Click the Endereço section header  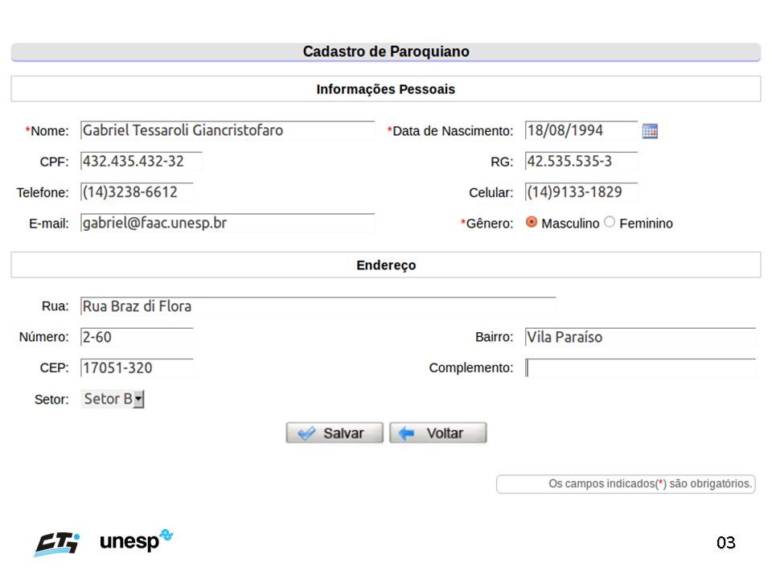386,265
